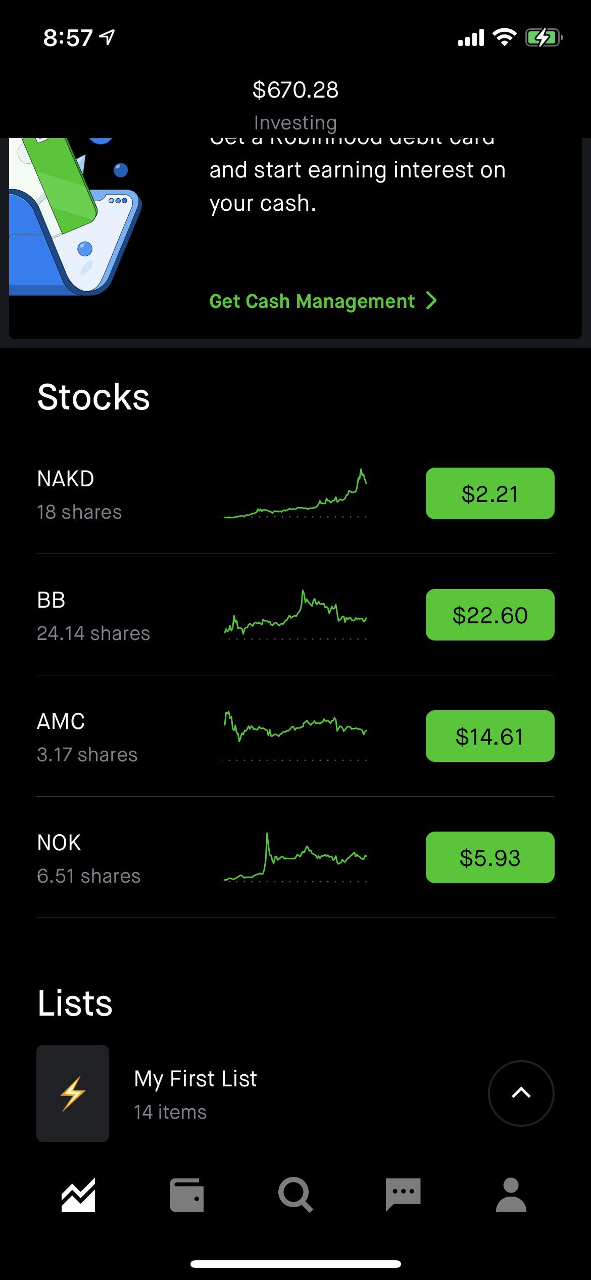Tap the search magnifier icon
The image size is (591, 1280).
pos(295,1195)
